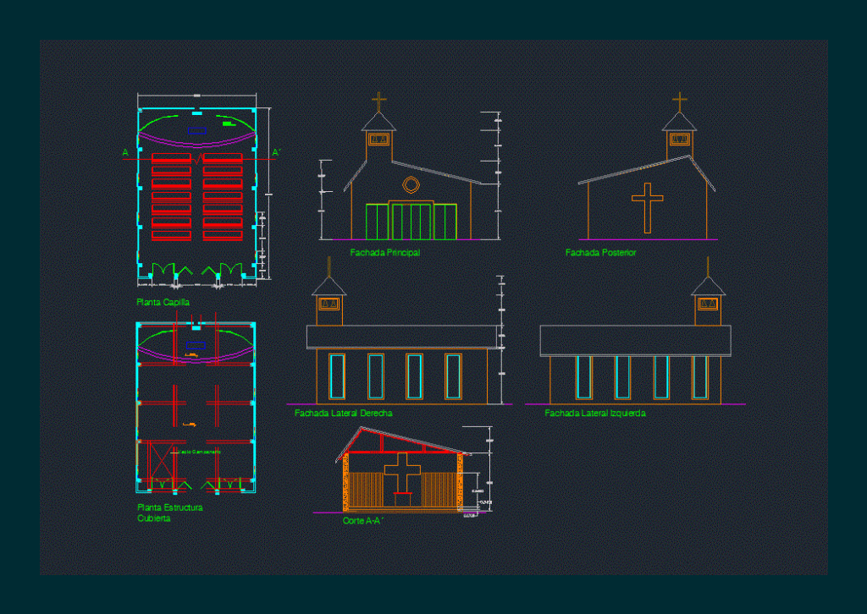Screen dimensions: 867x614
Task: Select the 'Vacio Campanario' annotation in roof plan
Action: pyautogui.click(x=199, y=452)
